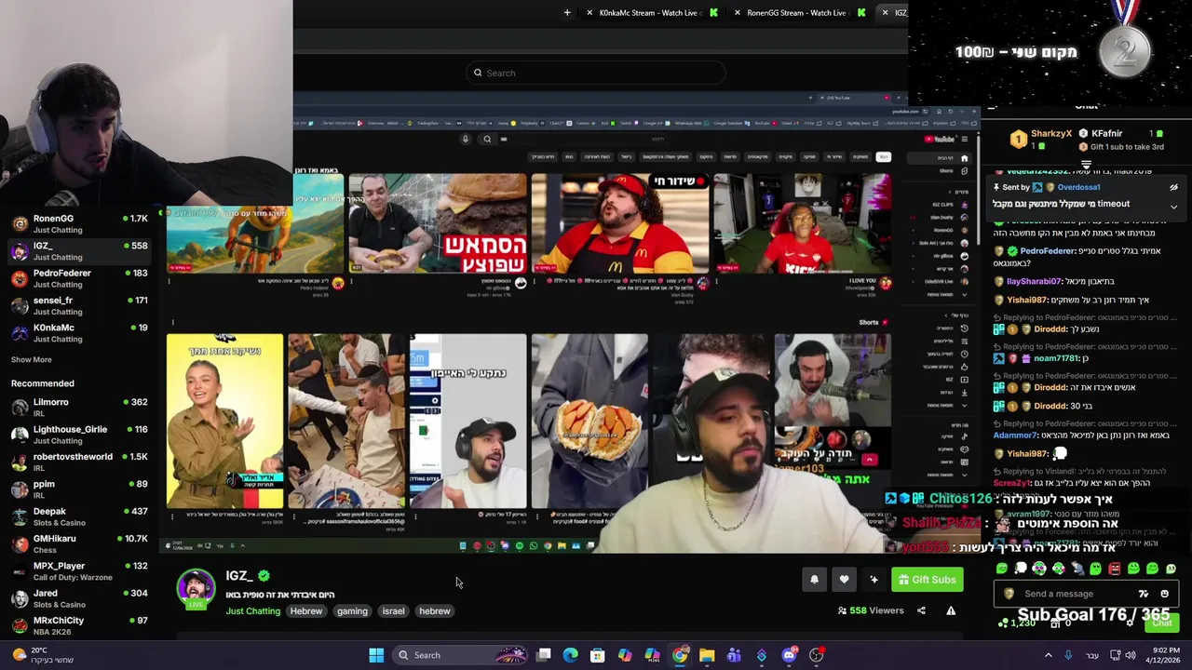Follow IGZ_ with the heart icon
The width and height of the screenshot is (1192, 670).
(x=844, y=580)
